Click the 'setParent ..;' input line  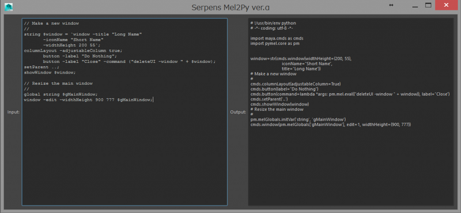coord(41,67)
